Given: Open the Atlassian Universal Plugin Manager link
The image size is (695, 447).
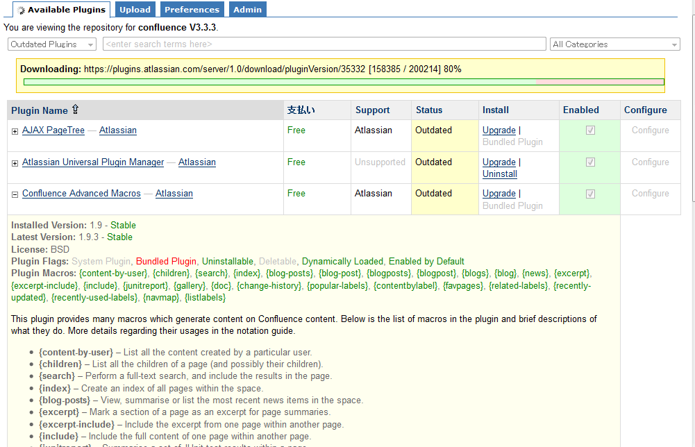Looking at the screenshot, I should [x=93, y=162].
